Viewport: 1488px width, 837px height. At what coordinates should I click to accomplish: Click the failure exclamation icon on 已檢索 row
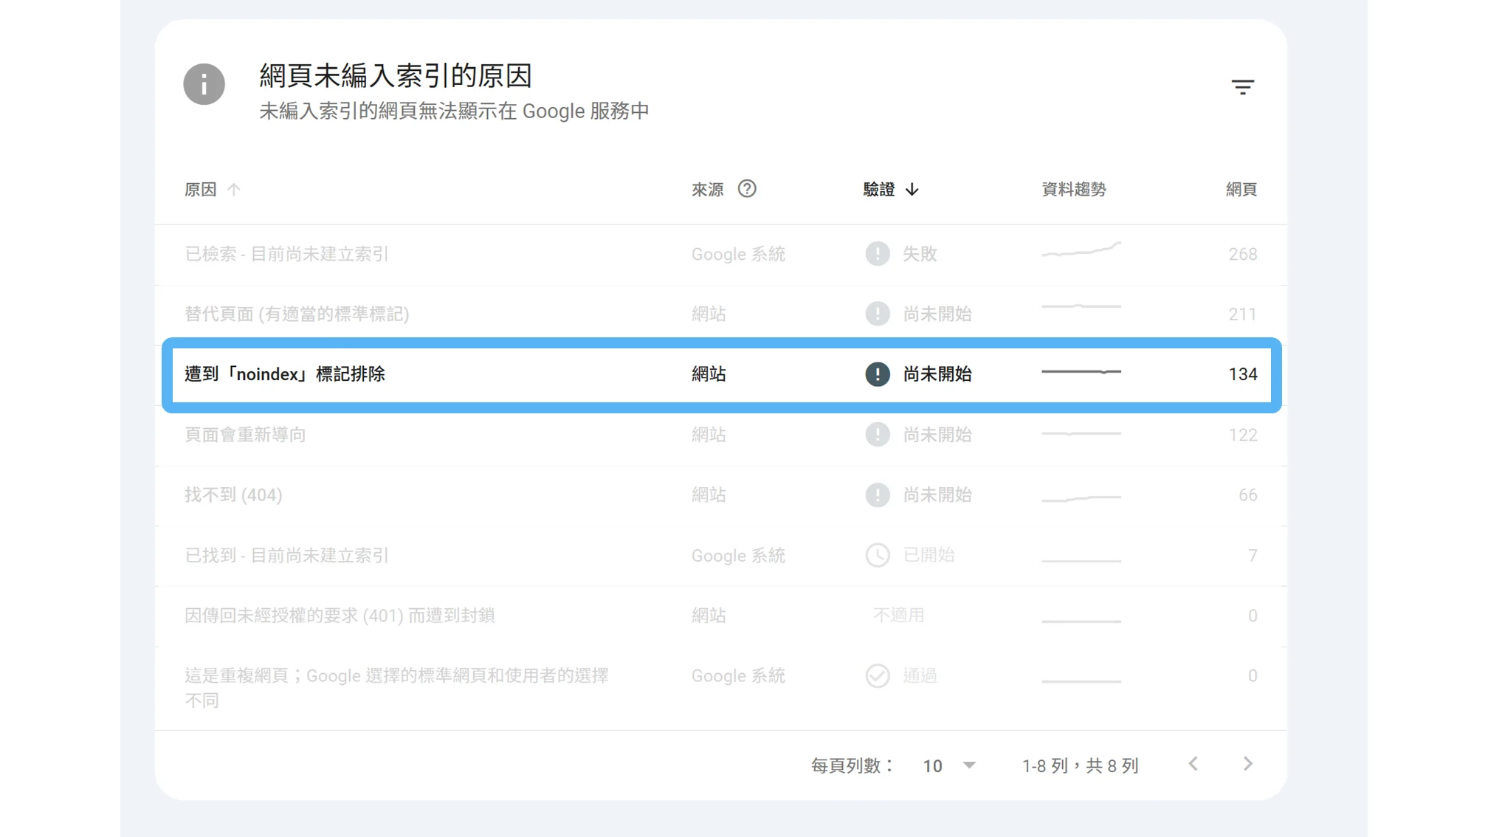tap(878, 253)
